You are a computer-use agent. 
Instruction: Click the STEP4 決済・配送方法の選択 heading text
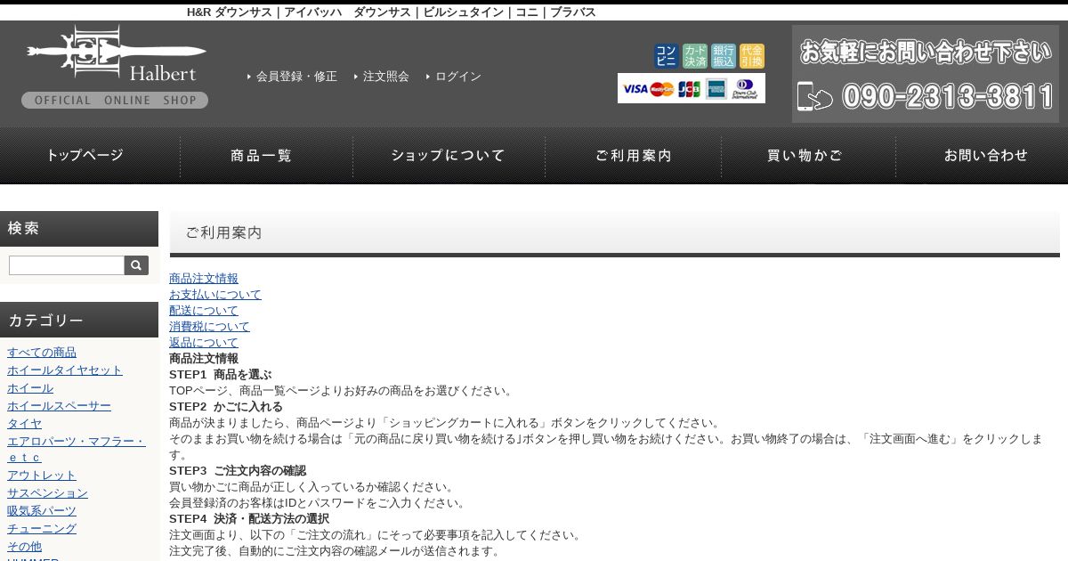[x=249, y=519]
